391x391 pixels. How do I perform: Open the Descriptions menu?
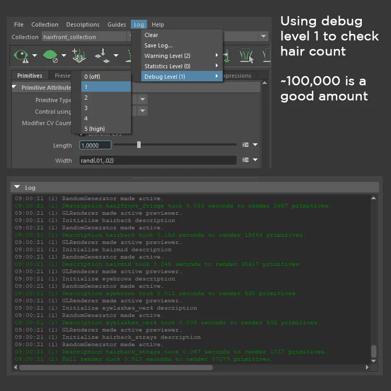(83, 25)
